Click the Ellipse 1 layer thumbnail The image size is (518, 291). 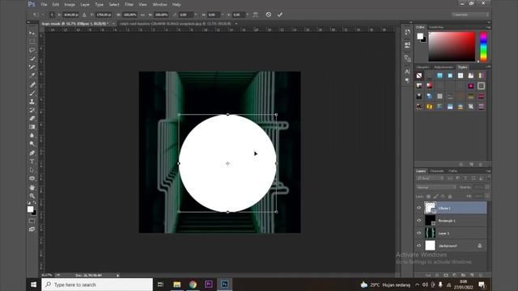point(430,208)
